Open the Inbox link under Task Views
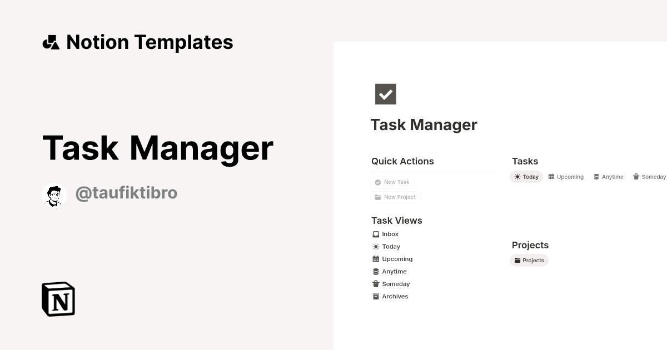667x350 pixels. [390, 234]
